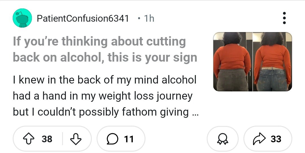305x153 pixels.
Task: Open the before-and-after photo thumbnail
Action: pyautogui.click(x=252, y=62)
